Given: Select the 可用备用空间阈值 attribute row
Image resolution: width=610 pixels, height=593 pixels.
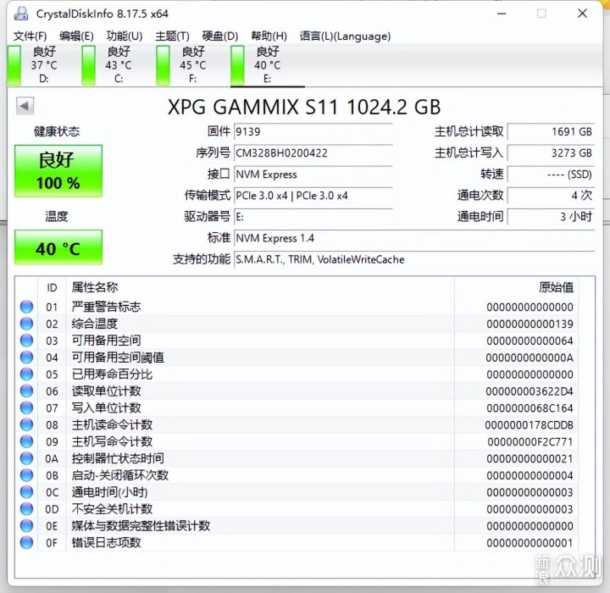Looking at the screenshot, I should (296, 357).
